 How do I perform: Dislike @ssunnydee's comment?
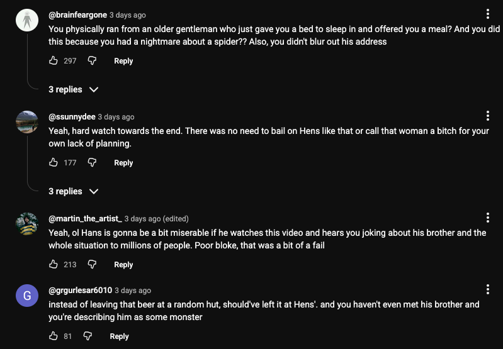92,163
